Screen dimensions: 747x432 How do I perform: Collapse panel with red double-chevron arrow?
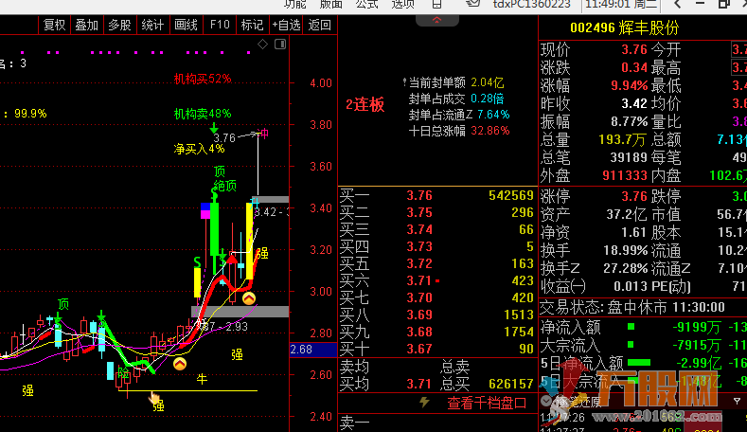point(437,18)
